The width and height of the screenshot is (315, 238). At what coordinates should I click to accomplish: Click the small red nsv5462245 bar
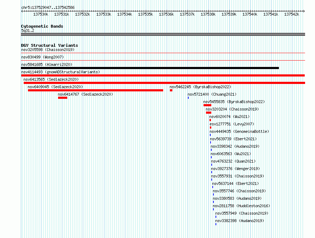pyautogui.click(x=171, y=90)
